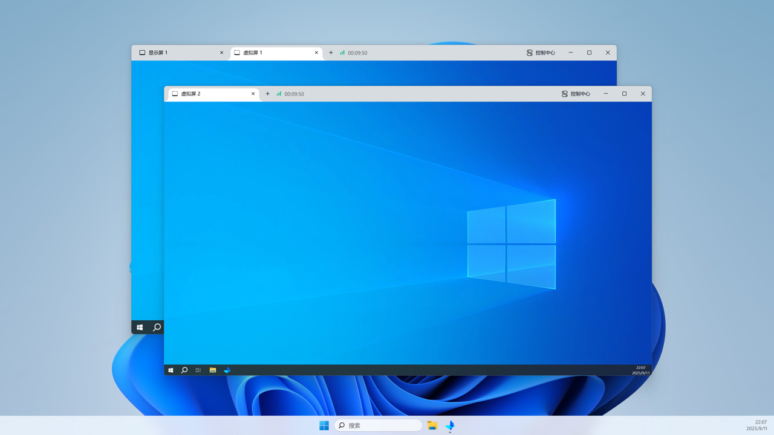Close the 虚拟屏 2 tab
Viewport: 774px width, 435px height.
(253, 94)
